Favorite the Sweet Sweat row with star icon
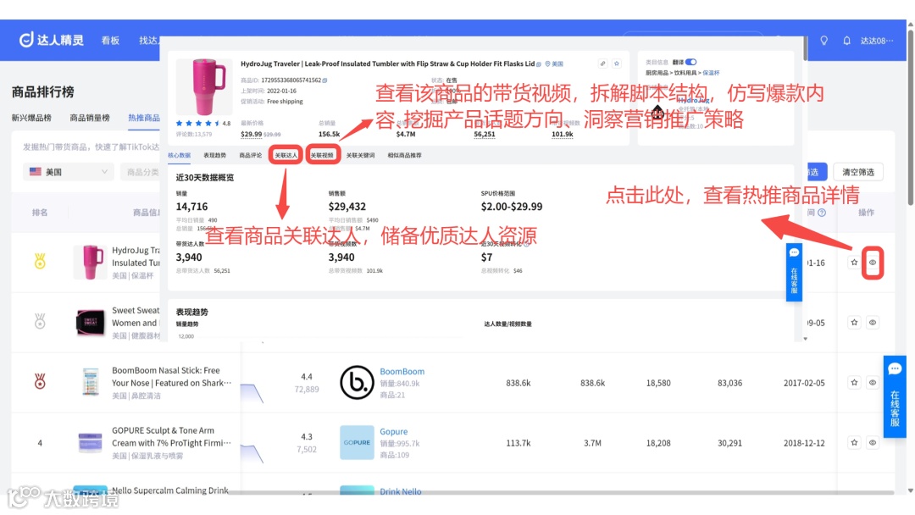The height and width of the screenshot is (515, 915). 854,323
